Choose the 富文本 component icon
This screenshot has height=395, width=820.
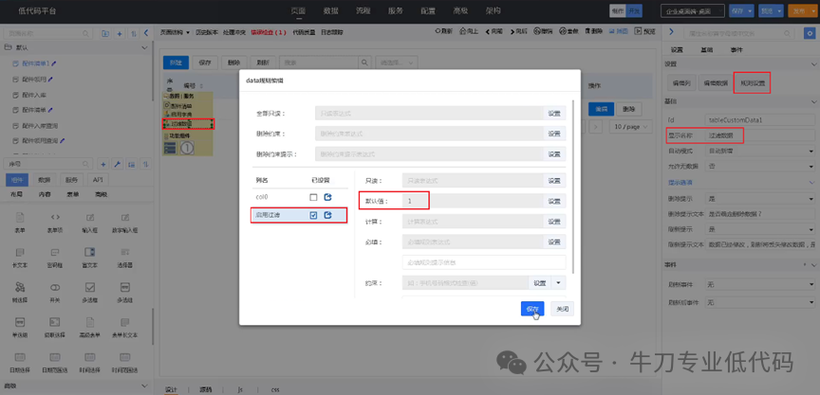point(90,252)
